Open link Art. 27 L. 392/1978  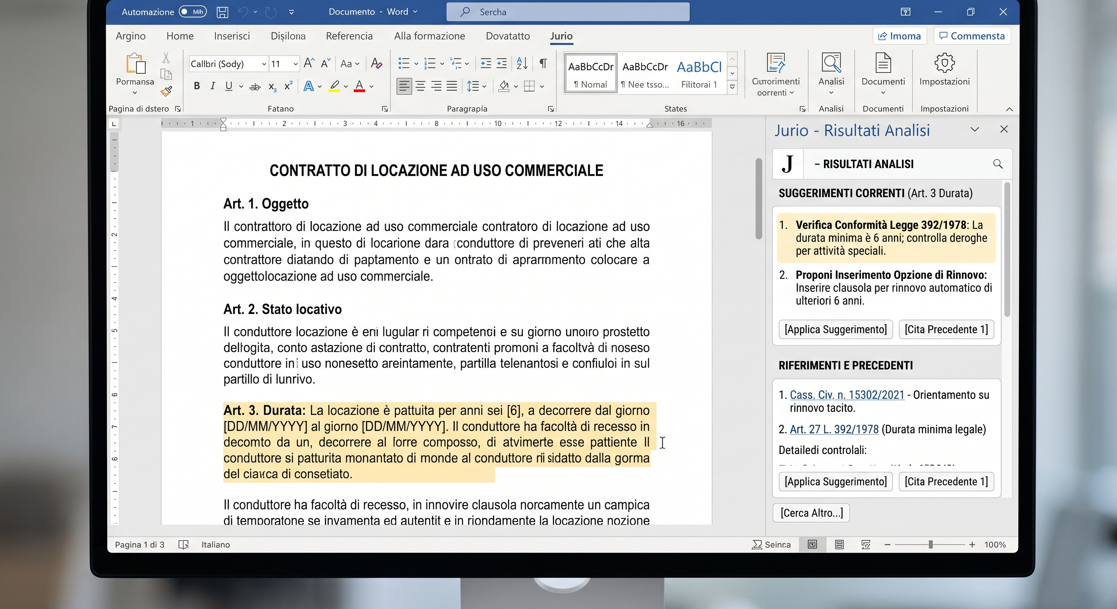click(x=834, y=429)
